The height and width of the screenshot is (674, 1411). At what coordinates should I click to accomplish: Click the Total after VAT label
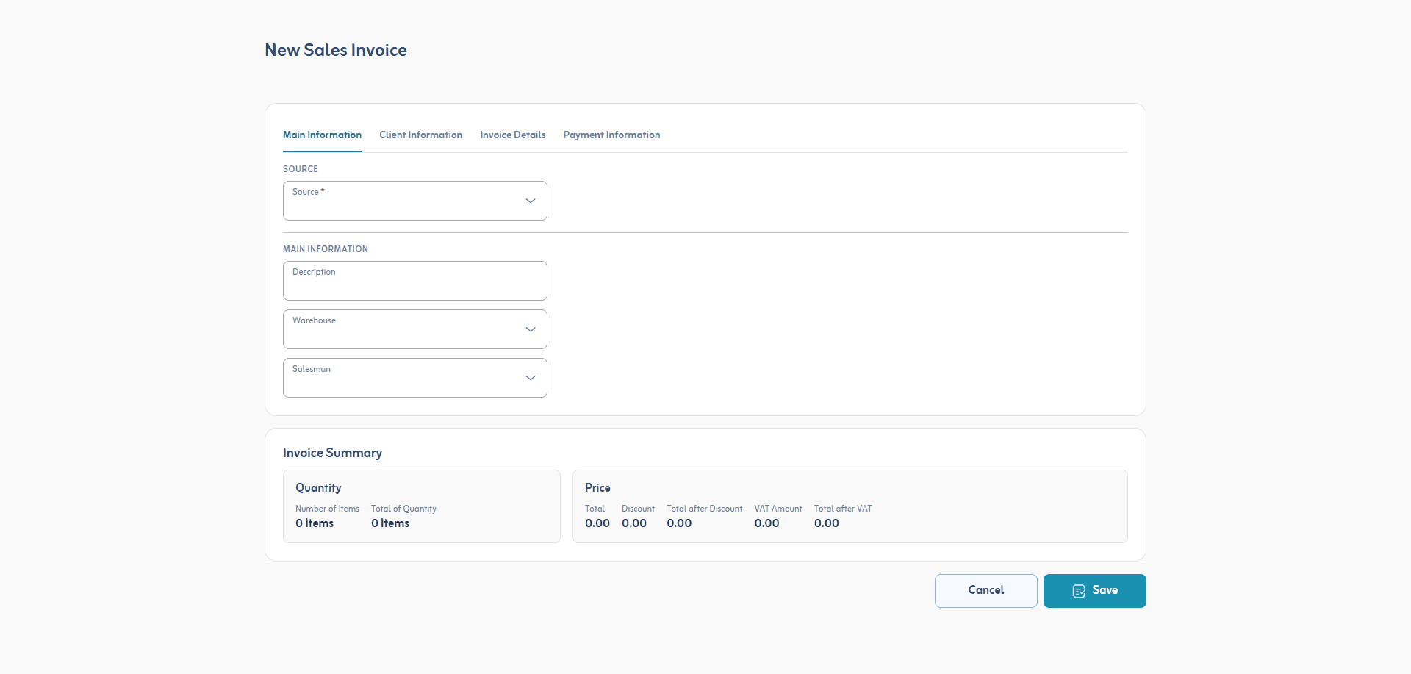pyautogui.click(x=843, y=509)
